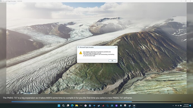Screen dimensions: 193x108
Task: Click the Flight Simulator icon in main title bar
Action: tap(1, 1)
